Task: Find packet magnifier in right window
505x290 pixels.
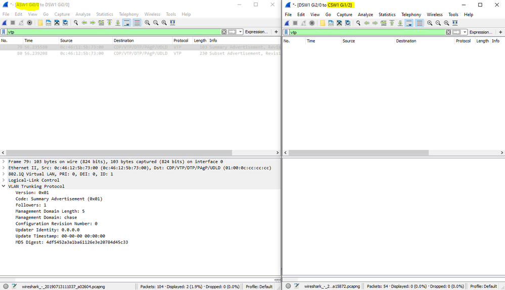Action: pos(358,23)
